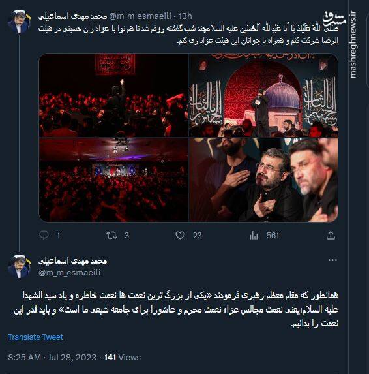Click the share icon of first tweet
Viewport: 369px width, 374px height.
(331, 235)
